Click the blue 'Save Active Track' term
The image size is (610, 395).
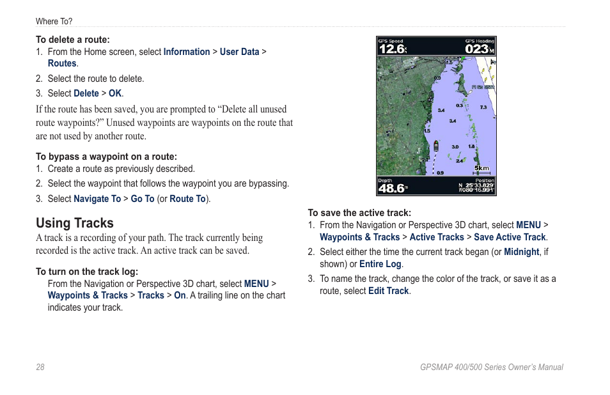click(510, 237)
